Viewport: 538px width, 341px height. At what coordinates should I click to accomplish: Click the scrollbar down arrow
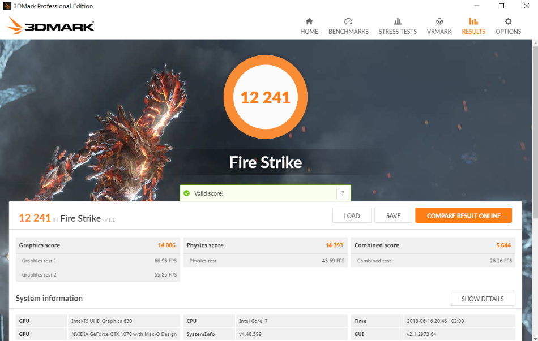pyautogui.click(x=535, y=338)
